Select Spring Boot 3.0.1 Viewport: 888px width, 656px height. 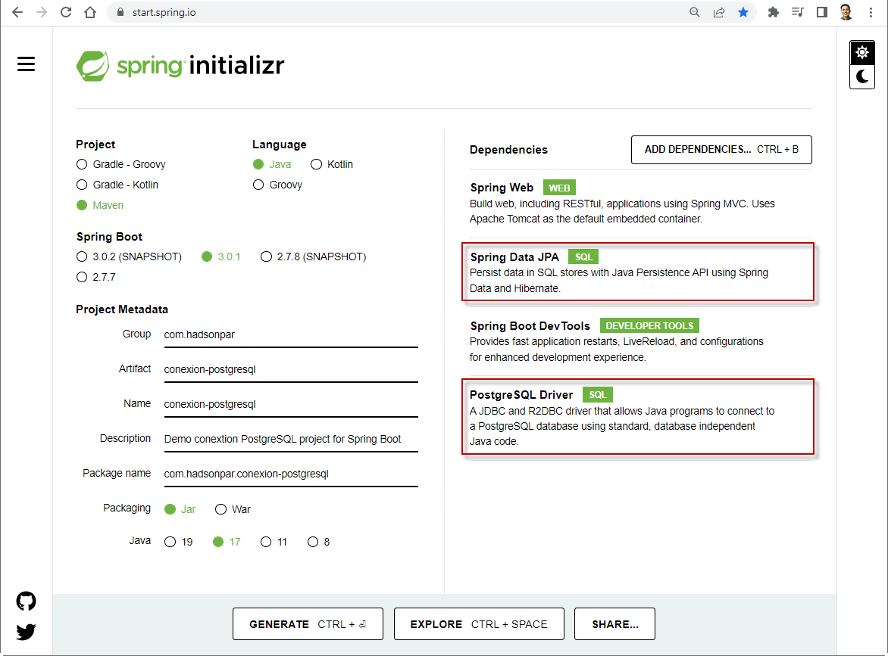coord(221,256)
